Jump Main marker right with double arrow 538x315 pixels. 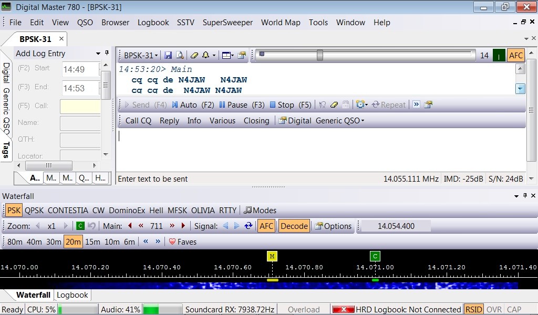tap(172, 226)
